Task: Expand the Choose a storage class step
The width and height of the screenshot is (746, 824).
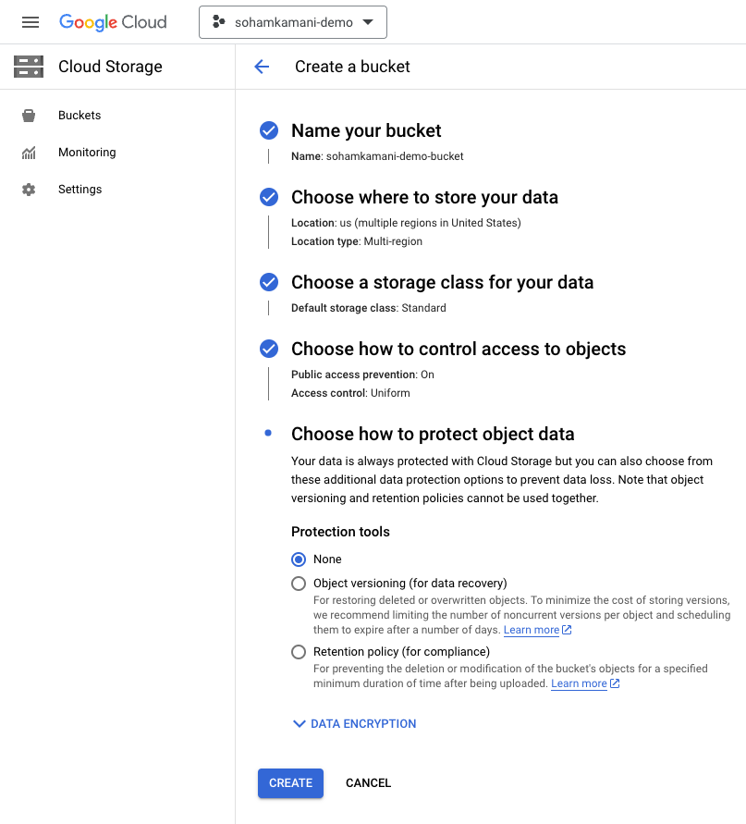Action: 442,282
